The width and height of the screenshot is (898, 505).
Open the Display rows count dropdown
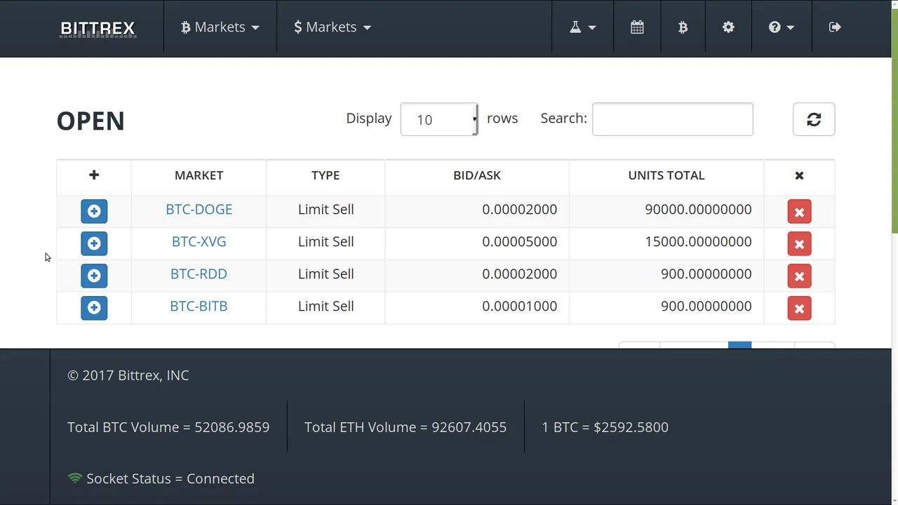pyautogui.click(x=439, y=119)
